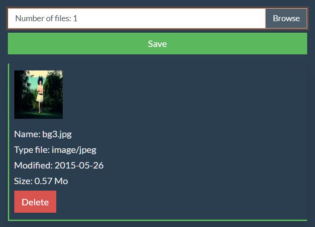Click the woman in the preview thumbnail
This screenshot has height=227, width=315.
40,94
